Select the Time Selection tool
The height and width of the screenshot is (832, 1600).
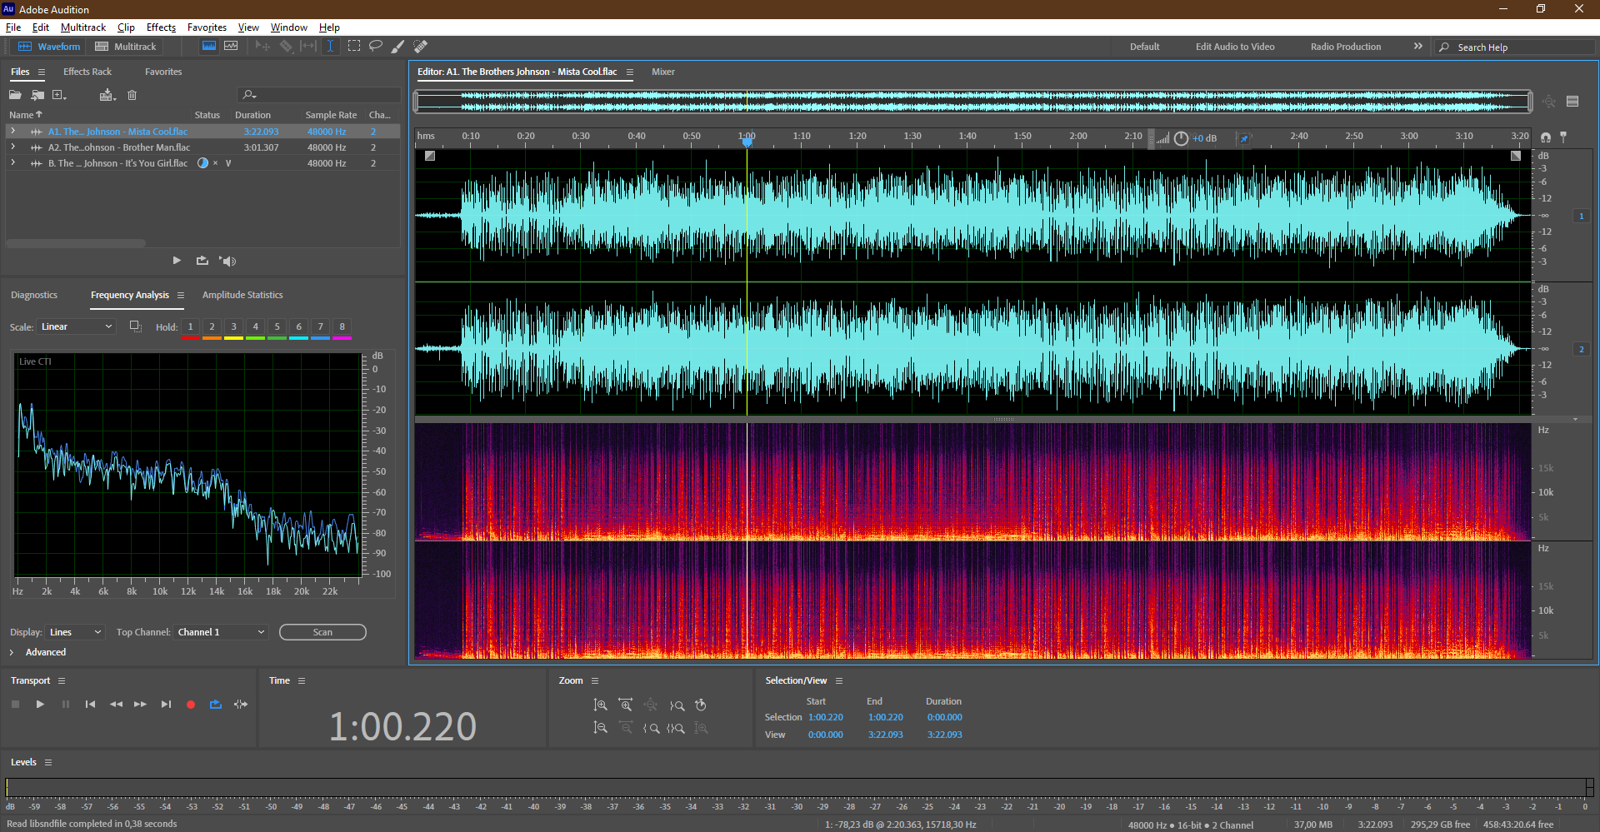pyautogui.click(x=330, y=47)
